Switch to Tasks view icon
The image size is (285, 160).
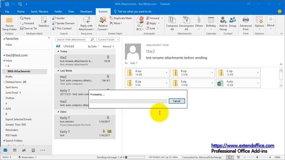tap(33, 150)
